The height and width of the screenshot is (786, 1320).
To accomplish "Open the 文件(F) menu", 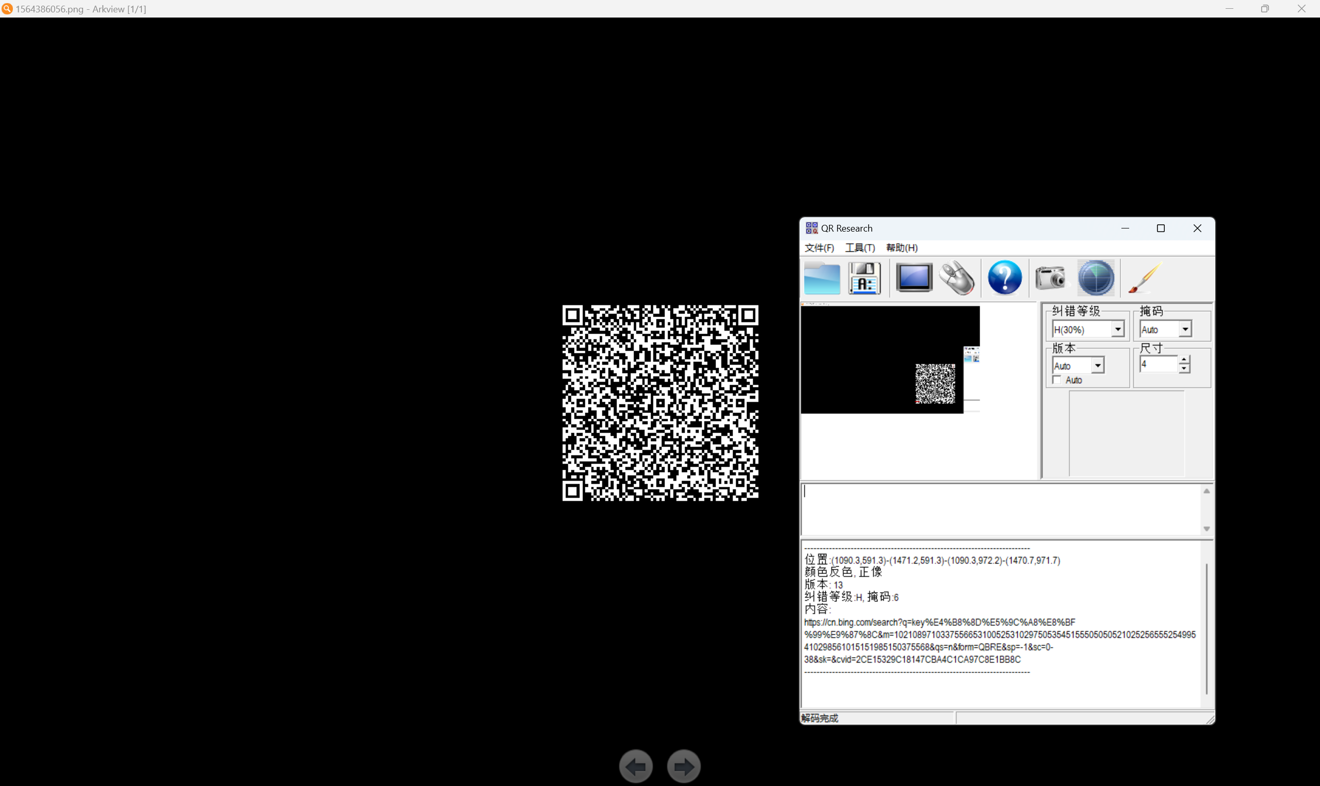I will [x=819, y=248].
